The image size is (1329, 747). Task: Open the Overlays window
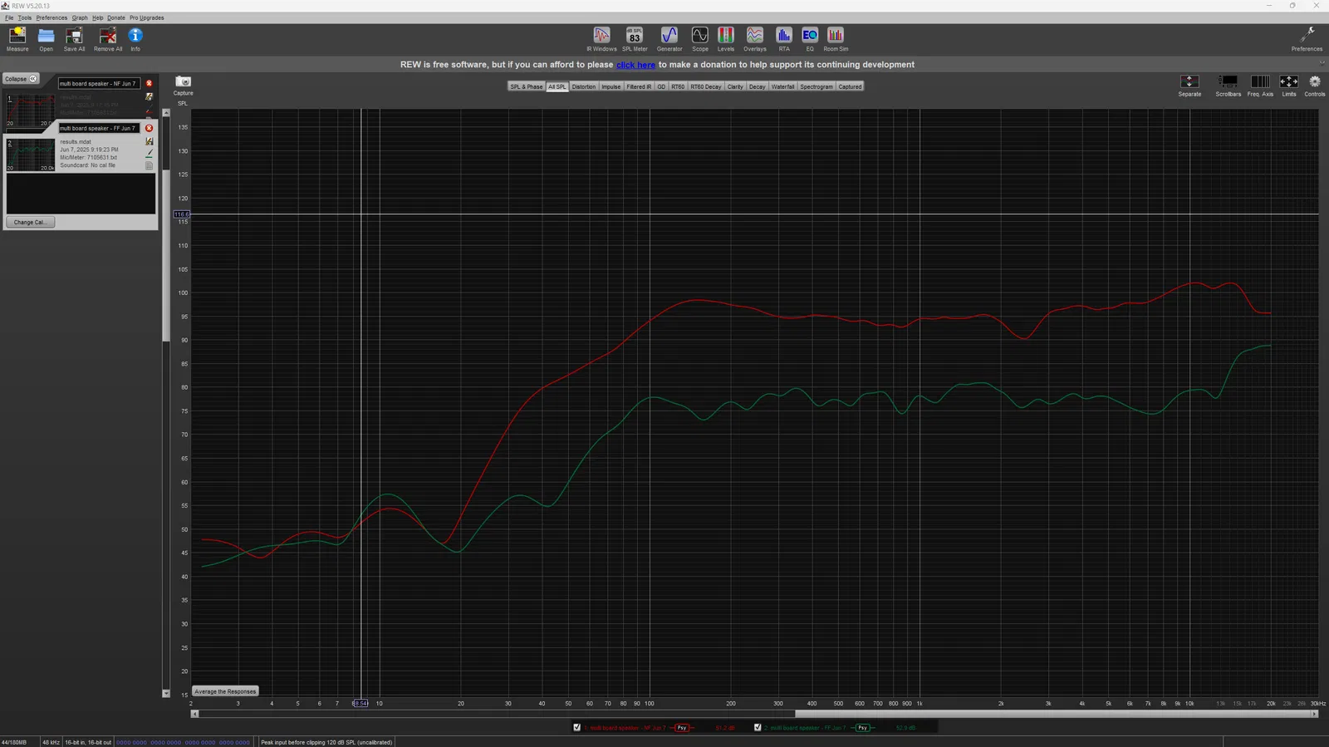coord(755,39)
